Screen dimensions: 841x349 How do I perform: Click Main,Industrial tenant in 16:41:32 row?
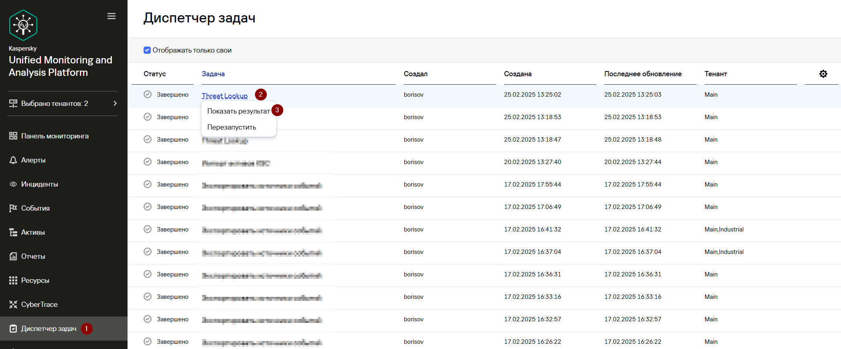point(724,229)
